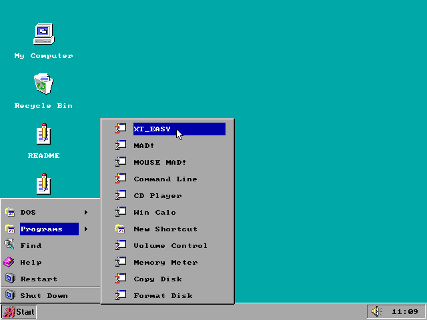
Task: Click the Command Line shortcut icon
Action: 121,179
